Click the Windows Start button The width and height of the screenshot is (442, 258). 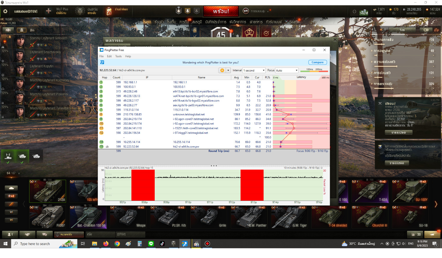tap(5, 244)
